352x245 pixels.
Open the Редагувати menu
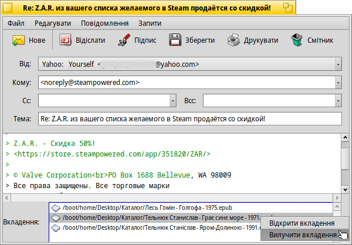[53, 23]
